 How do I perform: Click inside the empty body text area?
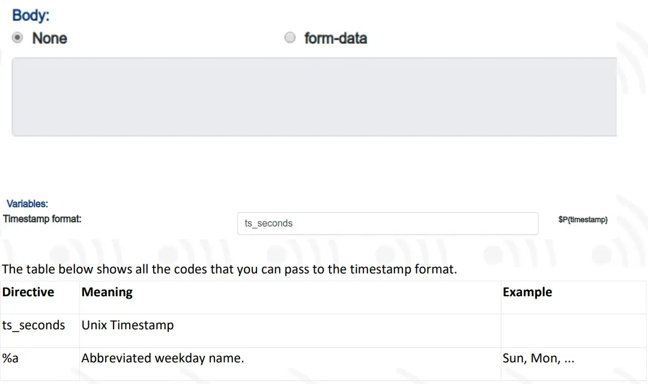pyautogui.click(x=314, y=97)
